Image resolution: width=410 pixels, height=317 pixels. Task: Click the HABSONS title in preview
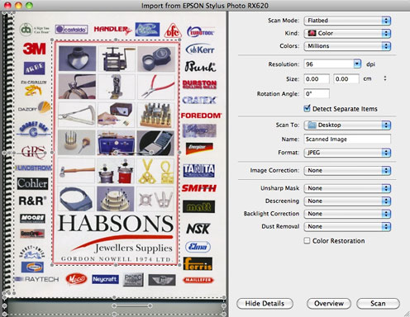[116, 223]
